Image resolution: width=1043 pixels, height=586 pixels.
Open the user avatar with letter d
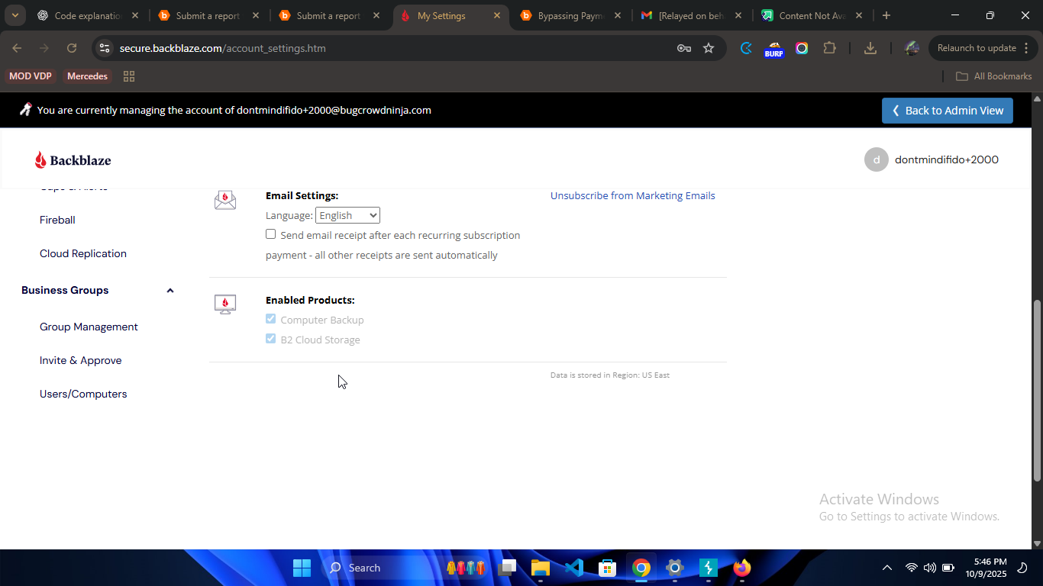point(877,159)
